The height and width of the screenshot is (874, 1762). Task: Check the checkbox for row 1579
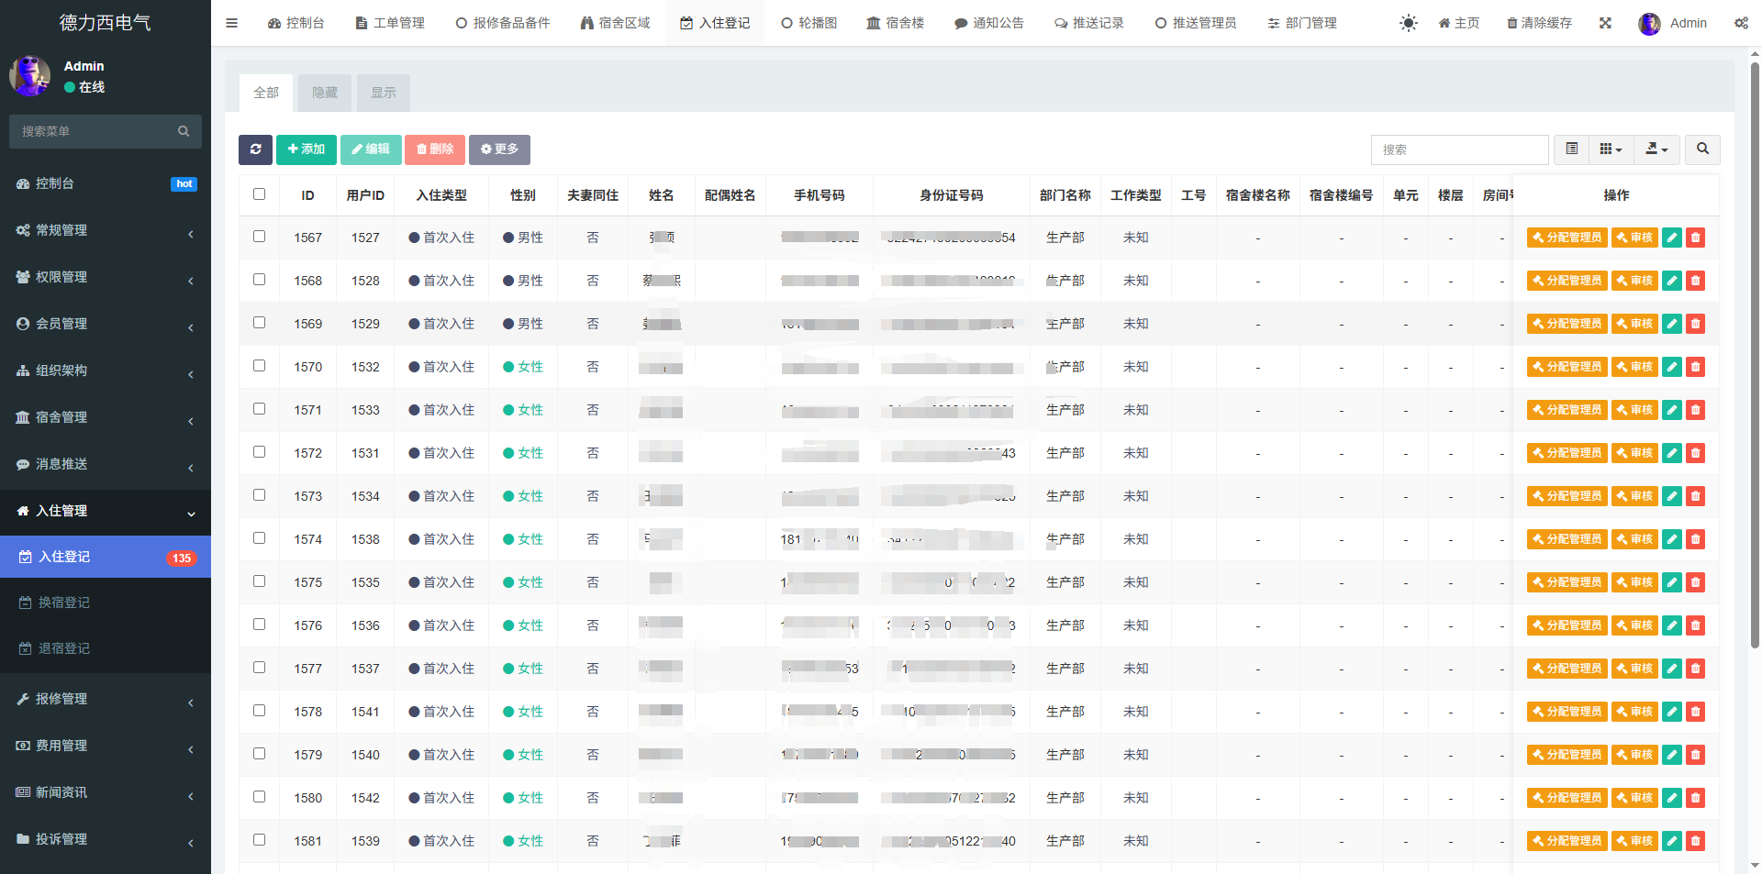coord(259,754)
